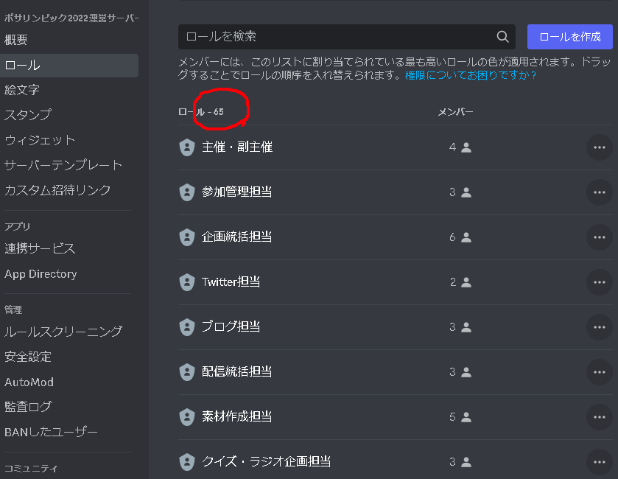Click the ロールを作成 button
Image resolution: width=618 pixels, height=479 pixels.
click(x=570, y=37)
